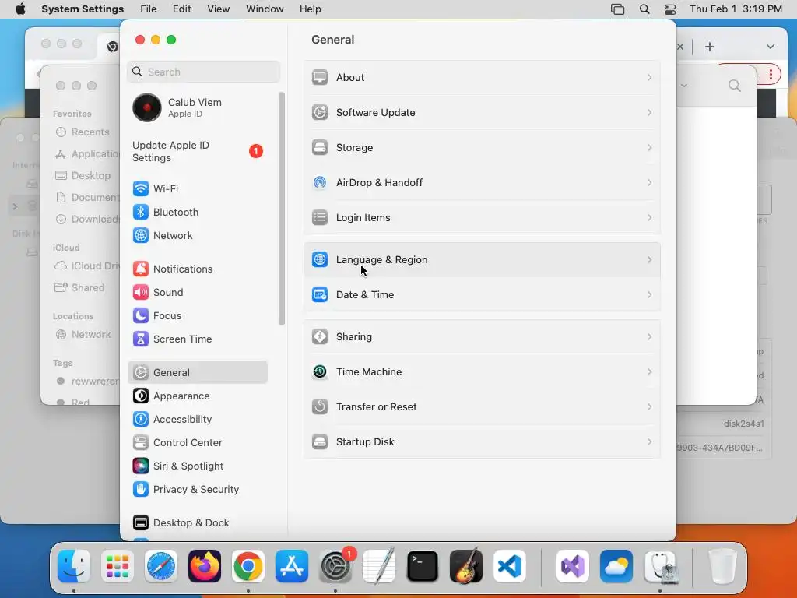Click the Time Machine clock icon
797x598 pixels.
click(x=320, y=371)
